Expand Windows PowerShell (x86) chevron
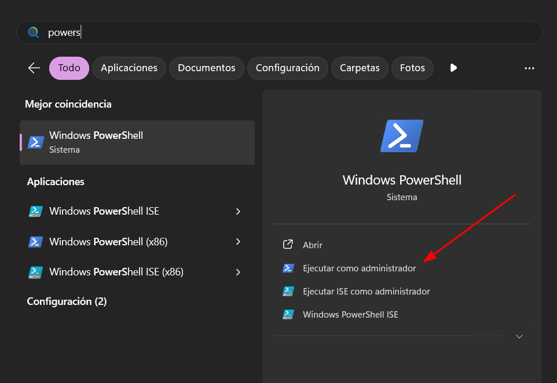Screen dimensions: 557x383 pos(238,242)
